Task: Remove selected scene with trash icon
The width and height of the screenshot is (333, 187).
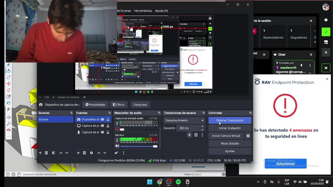Action: coord(46,153)
